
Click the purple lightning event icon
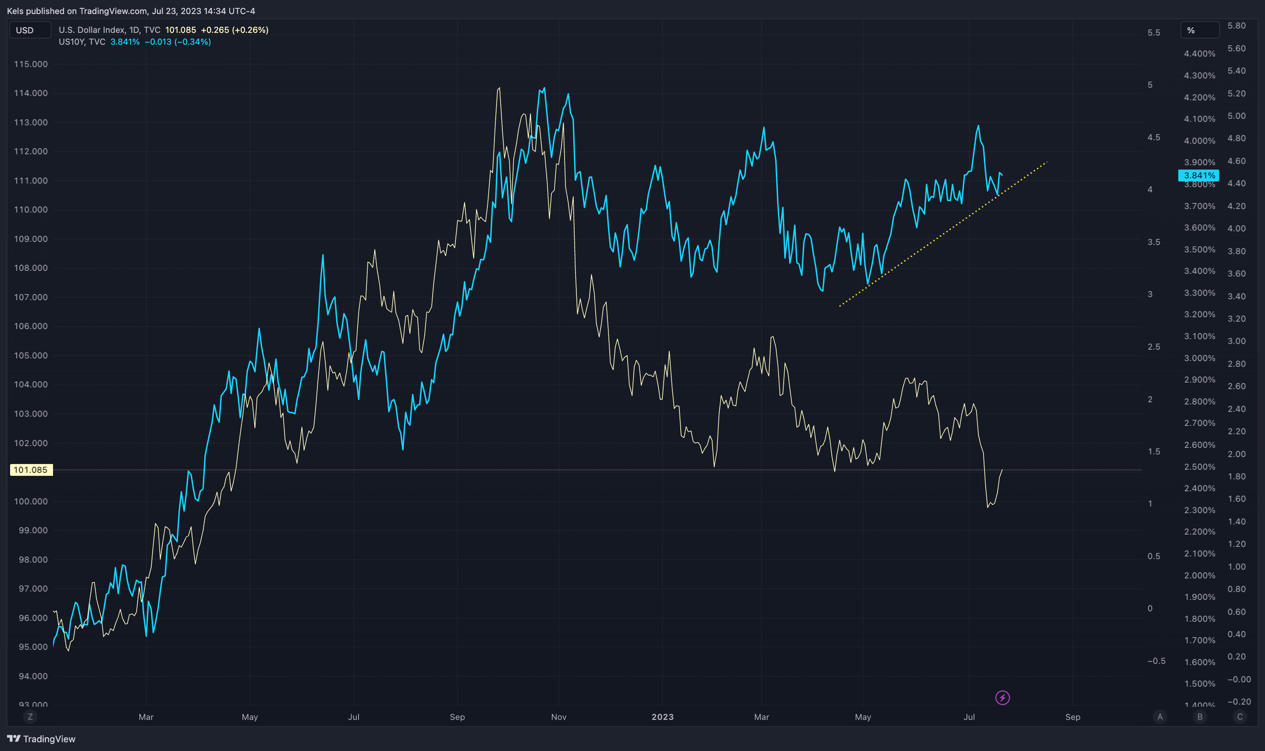coord(1002,698)
